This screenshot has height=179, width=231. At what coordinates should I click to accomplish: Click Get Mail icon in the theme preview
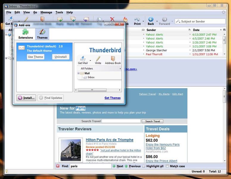coord(83,58)
